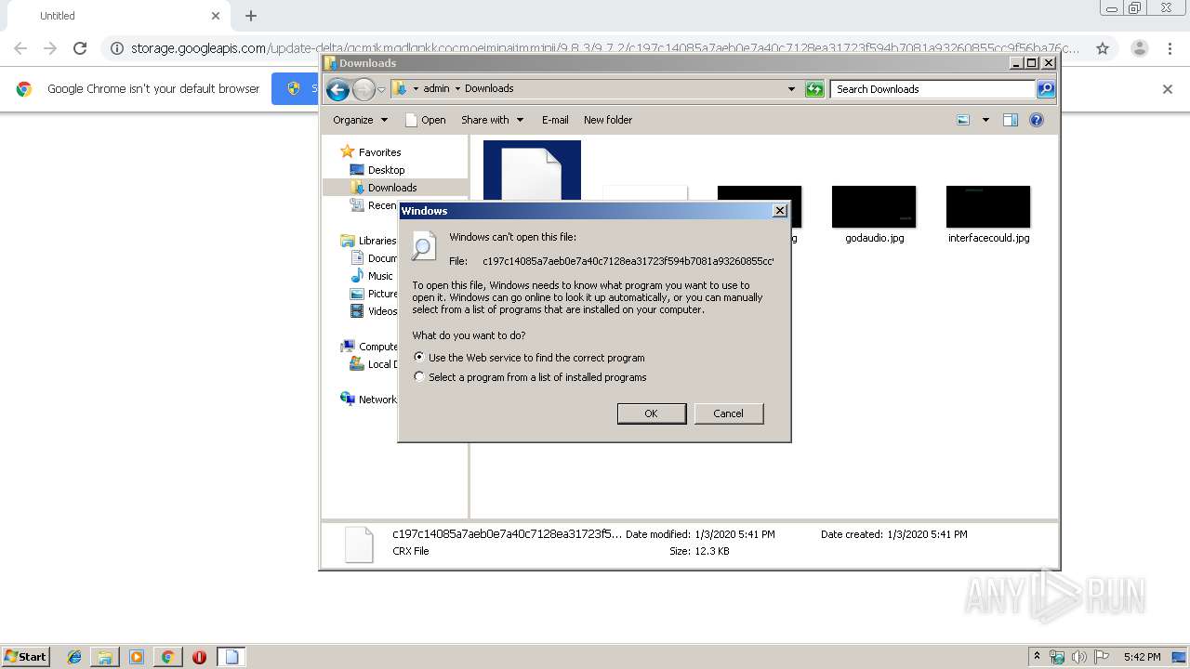Choose 'Use the Web service' radio option
The height and width of the screenshot is (669, 1190).
click(x=419, y=357)
